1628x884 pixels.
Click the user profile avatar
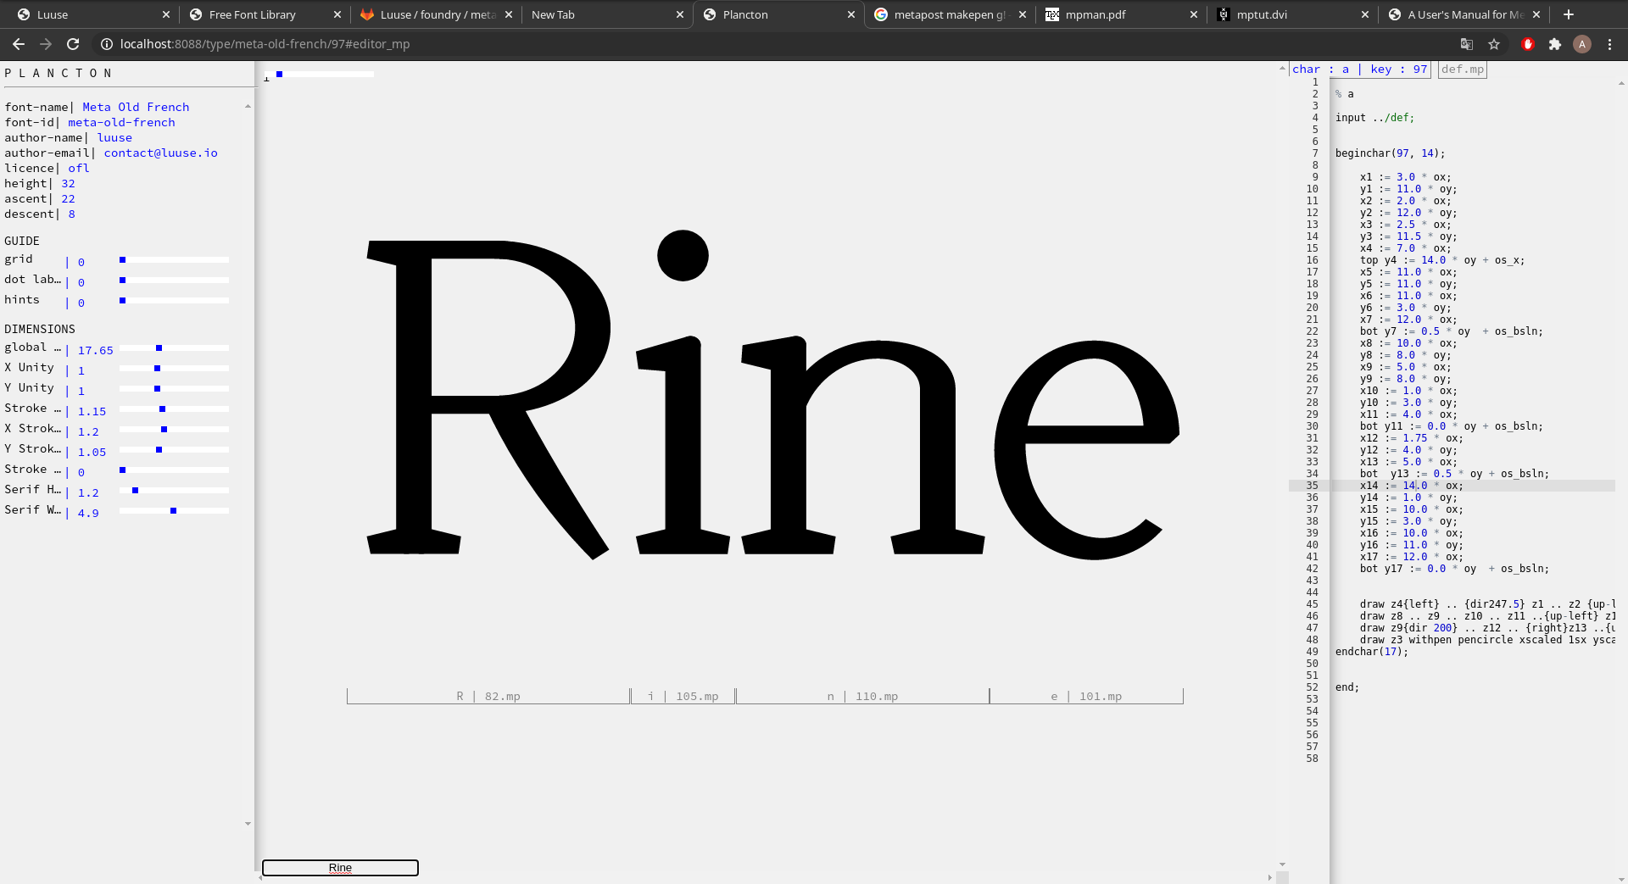click(1581, 44)
